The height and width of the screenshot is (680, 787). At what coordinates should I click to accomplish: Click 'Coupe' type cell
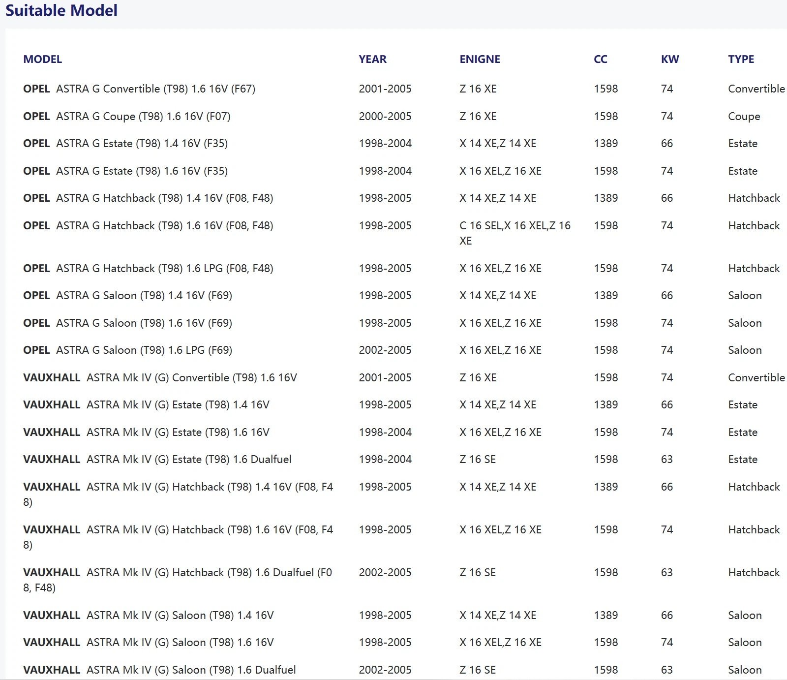[x=744, y=117]
